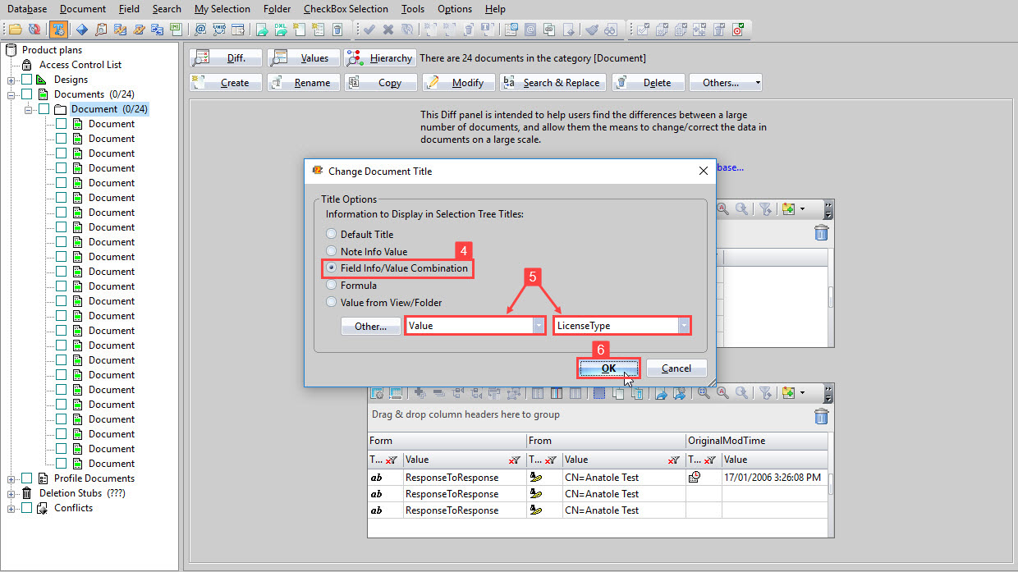Click the funnel filter icon in upper grid toolbar
The height and width of the screenshot is (572, 1018).
[x=764, y=208]
